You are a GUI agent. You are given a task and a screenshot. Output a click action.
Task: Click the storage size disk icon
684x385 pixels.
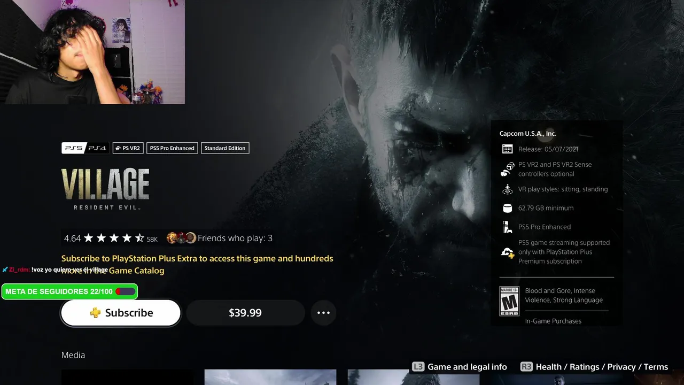(x=507, y=208)
